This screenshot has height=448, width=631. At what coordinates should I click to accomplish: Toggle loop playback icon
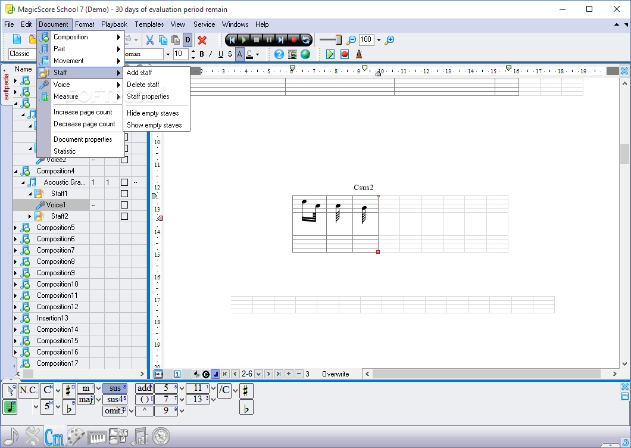[306, 40]
